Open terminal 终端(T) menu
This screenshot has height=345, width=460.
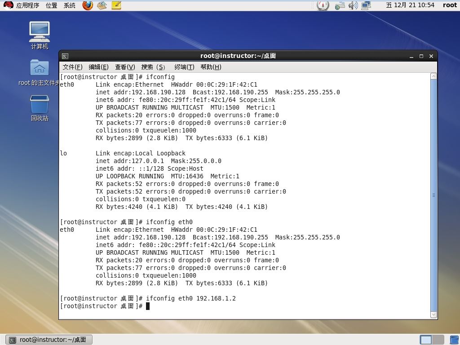click(x=184, y=67)
